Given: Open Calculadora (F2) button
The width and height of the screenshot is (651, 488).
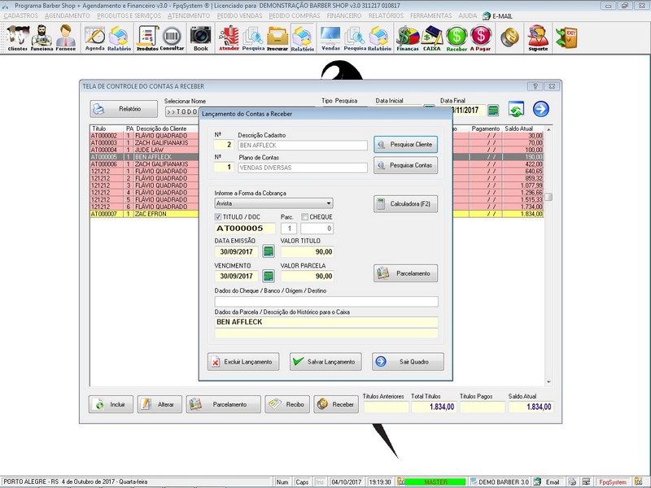Looking at the screenshot, I should tap(405, 204).
